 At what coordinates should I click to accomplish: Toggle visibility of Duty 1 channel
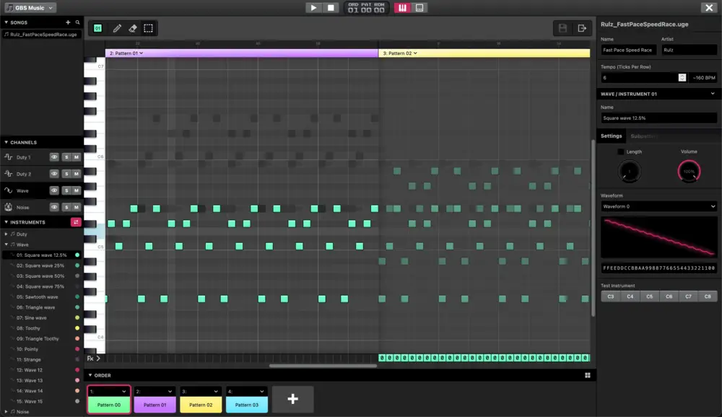(54, 157)
